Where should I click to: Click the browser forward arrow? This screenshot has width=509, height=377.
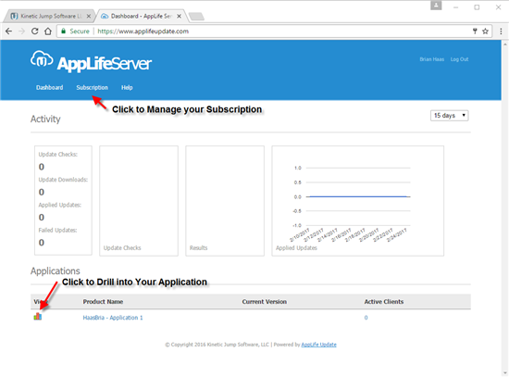(x=22, y=31)
